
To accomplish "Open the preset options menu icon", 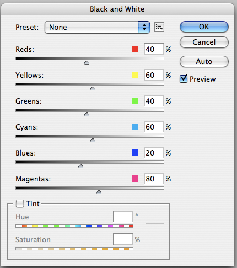I will click(x=159, y=27).
